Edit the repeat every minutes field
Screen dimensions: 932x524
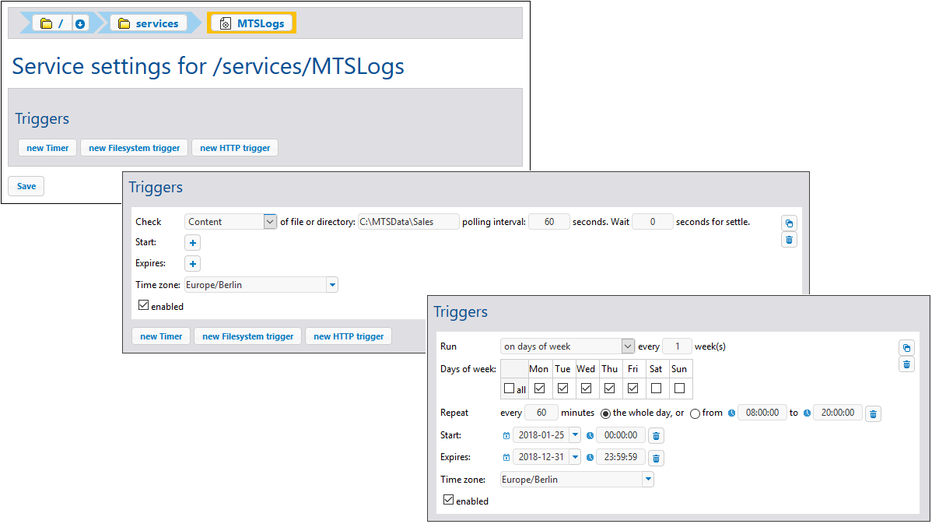[541, 412]
